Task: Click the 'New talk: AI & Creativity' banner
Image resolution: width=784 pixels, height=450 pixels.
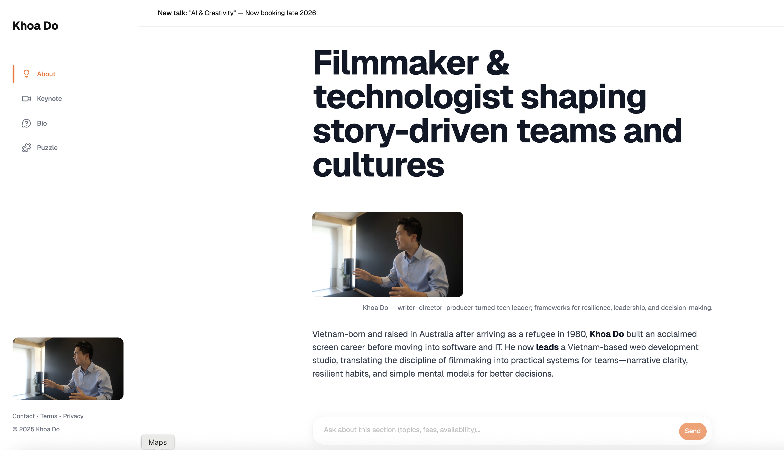Action: (x=237, y=13)
